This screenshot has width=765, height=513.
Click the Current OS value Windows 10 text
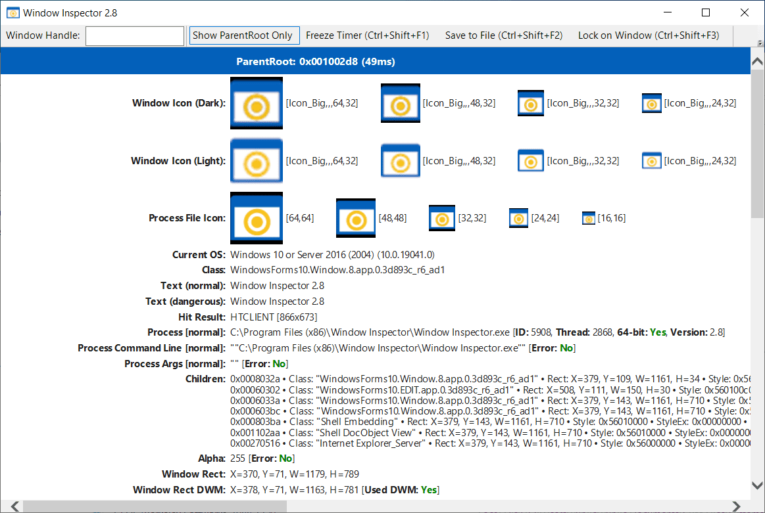[332, 255]
